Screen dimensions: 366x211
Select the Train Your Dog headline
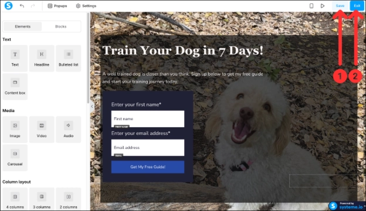coord(183,50)
